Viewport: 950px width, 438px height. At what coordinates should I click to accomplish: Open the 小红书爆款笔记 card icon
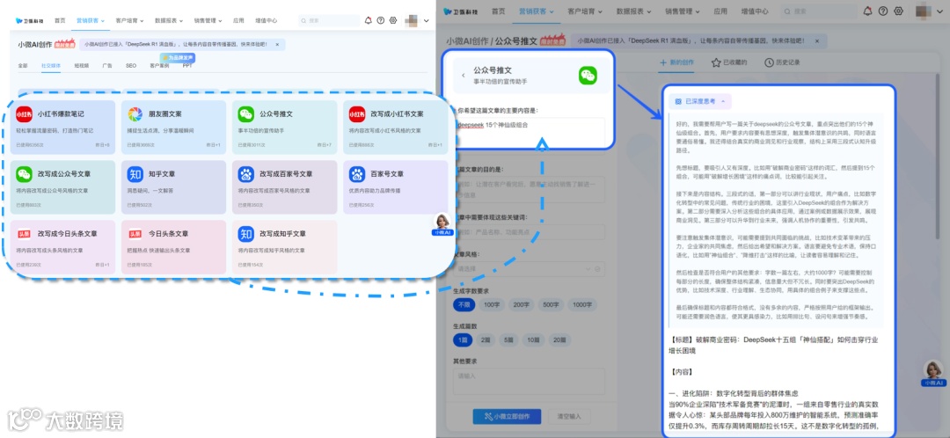[25, 113]
